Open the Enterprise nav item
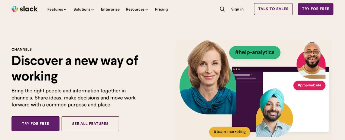This screenshot has width=345, height=140. click(110, 9)
